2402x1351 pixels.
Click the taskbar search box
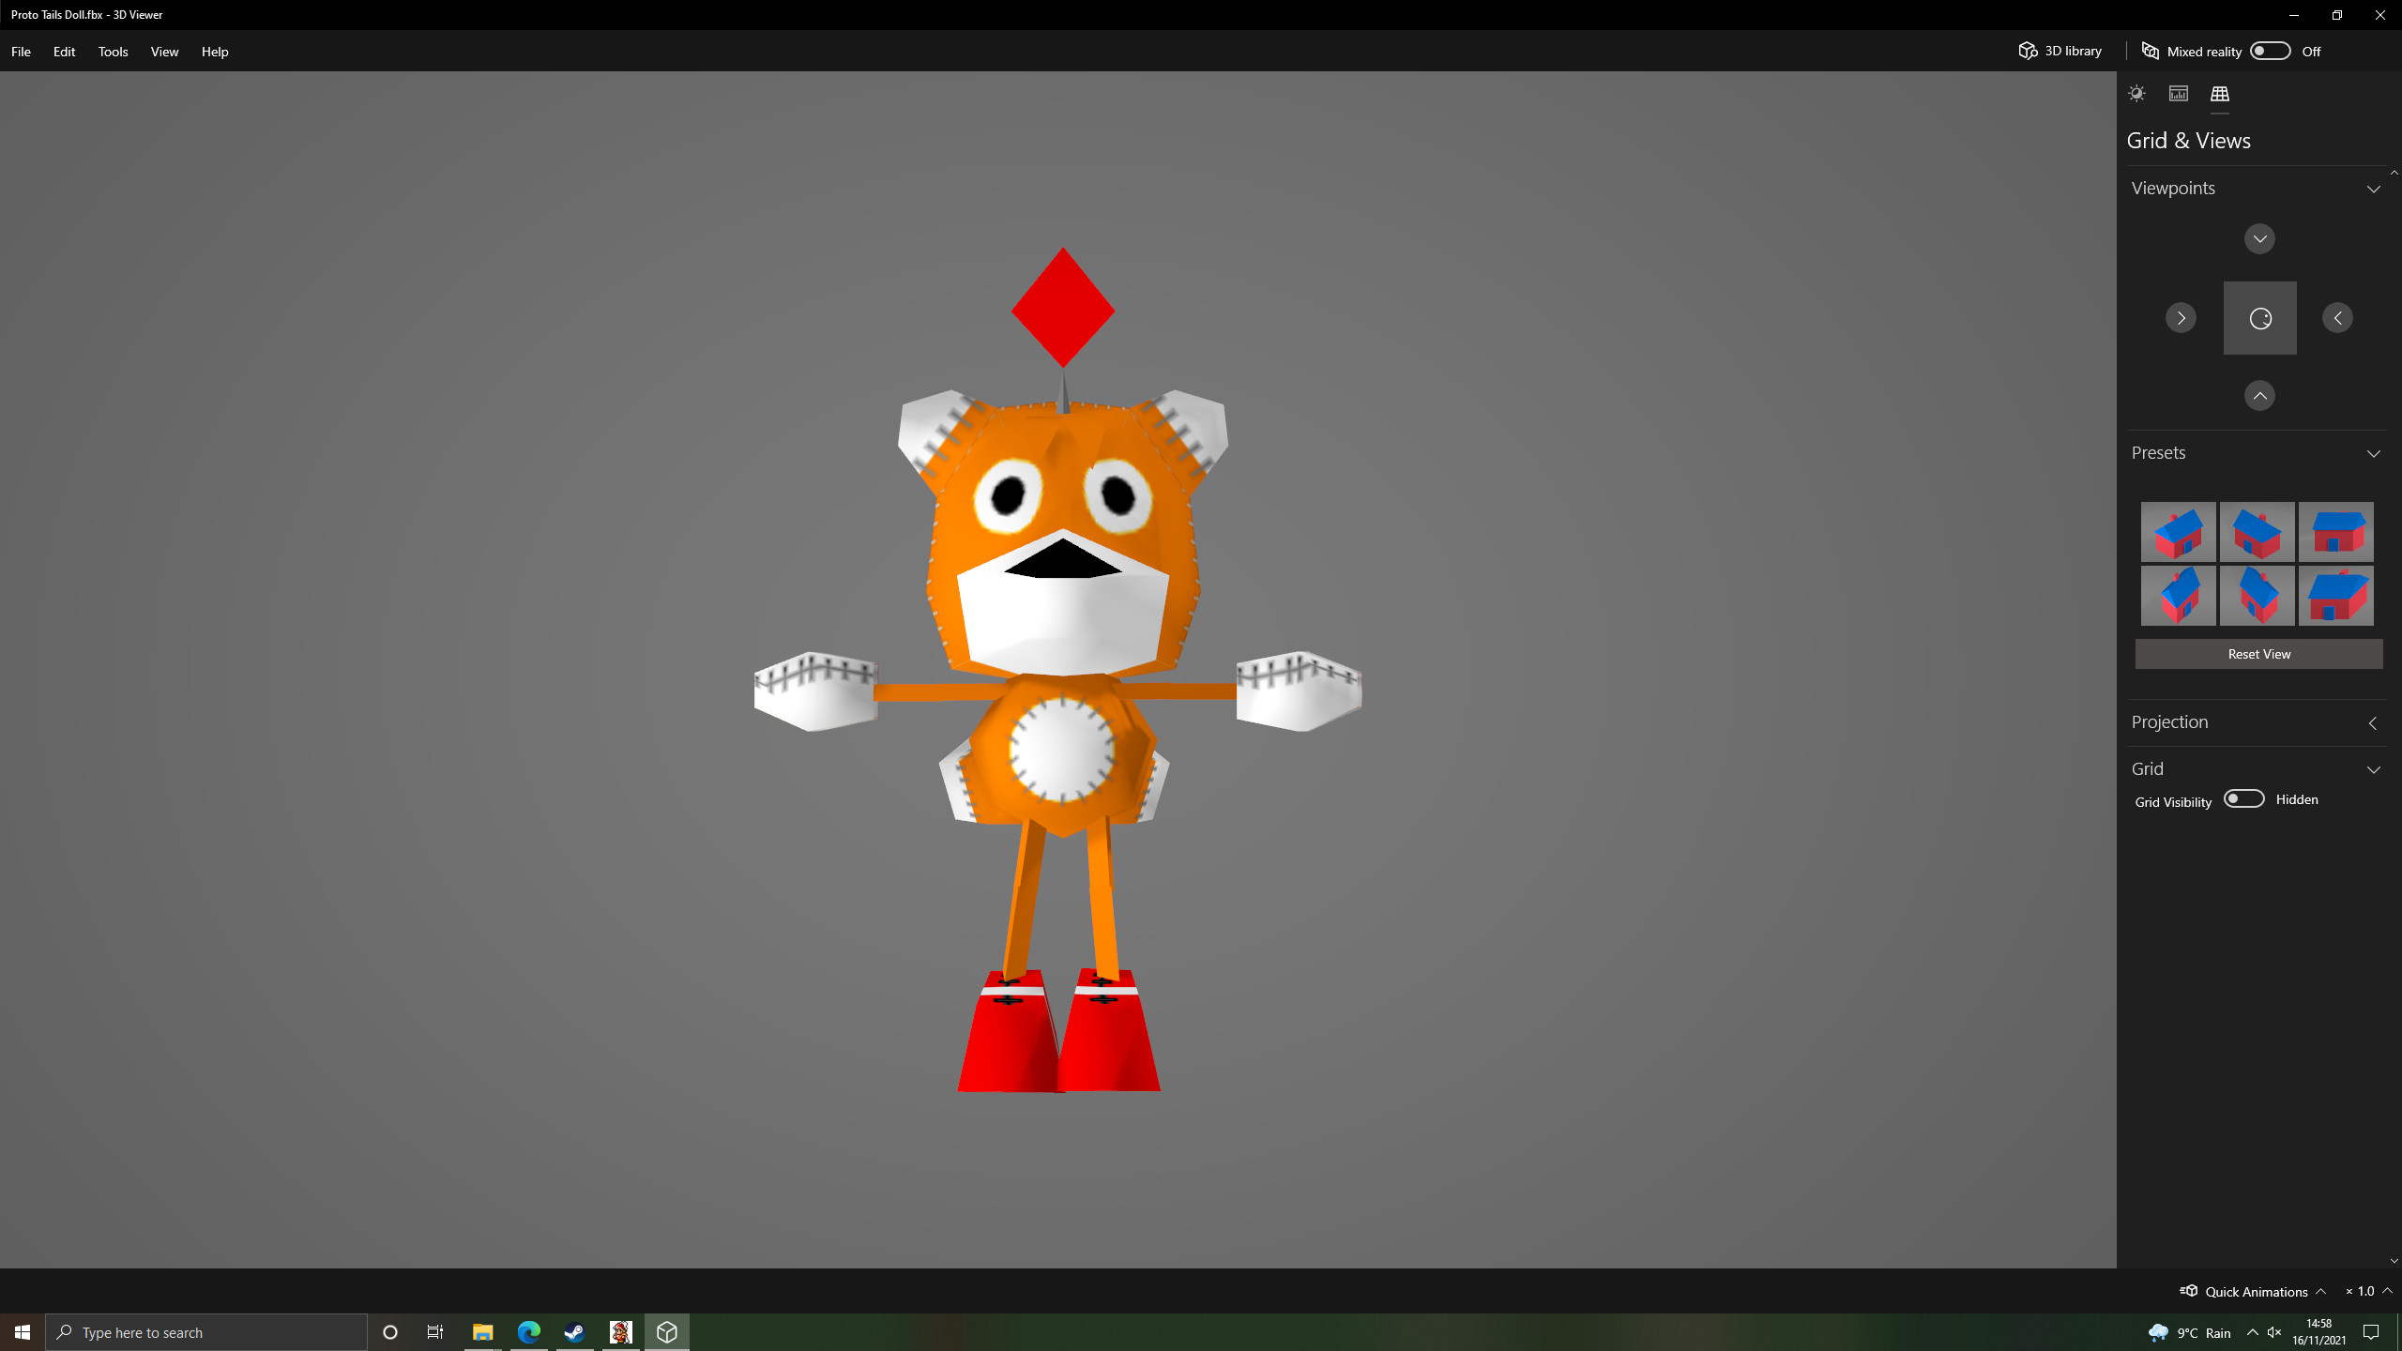206,1332
